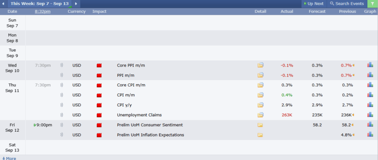Show graph for Prelim UoM Consumer Sentiment
378x160 pixels.
click(370, 125)
